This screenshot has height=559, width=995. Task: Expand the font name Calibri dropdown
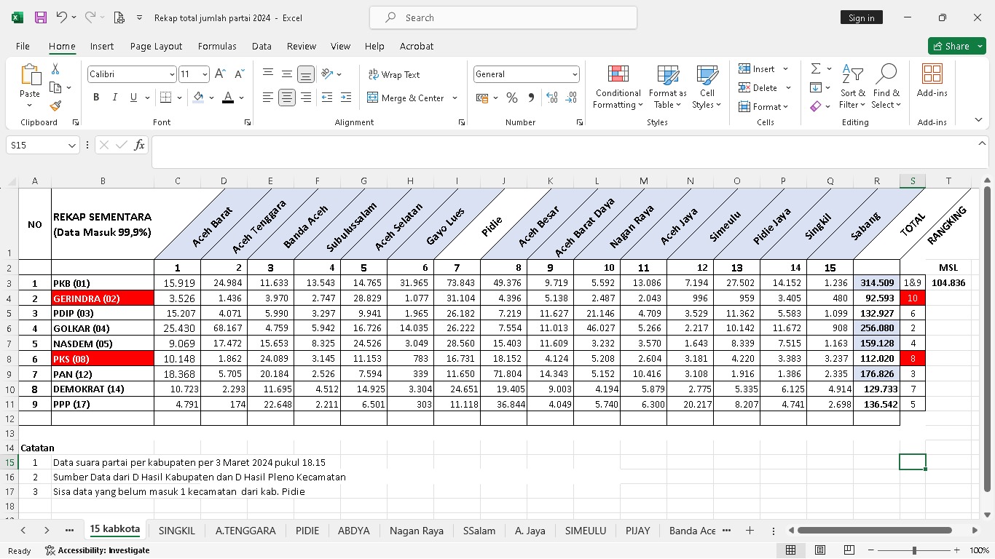(172, 74)
